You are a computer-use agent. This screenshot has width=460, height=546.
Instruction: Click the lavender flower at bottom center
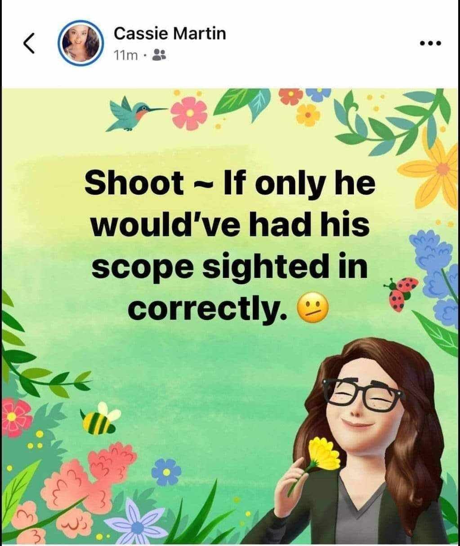pyautogui.click(x=142, y=524)
